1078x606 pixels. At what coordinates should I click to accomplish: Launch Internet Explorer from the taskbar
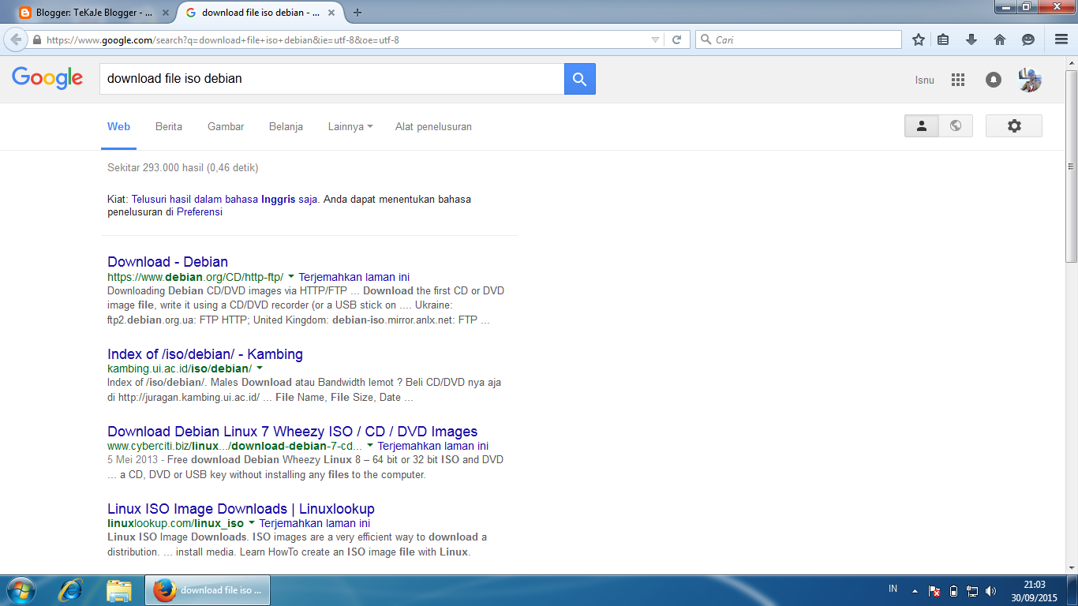[71, 590]
